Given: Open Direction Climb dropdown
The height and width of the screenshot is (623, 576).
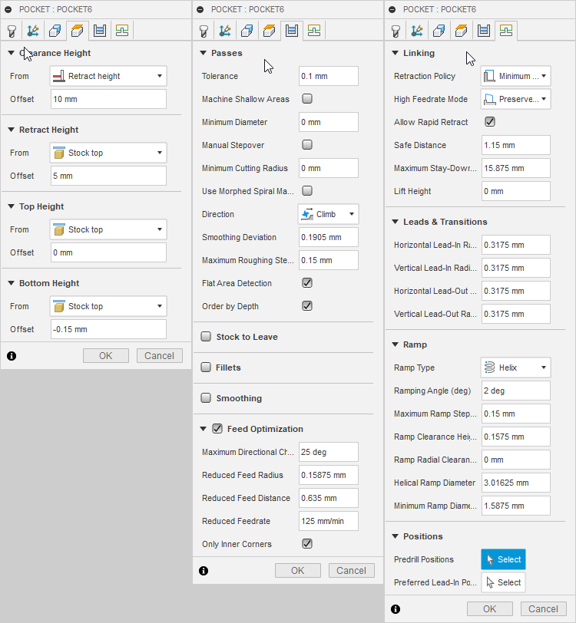Looking at the screenshot, I should point(328,214).
